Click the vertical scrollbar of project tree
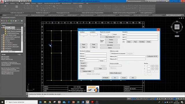The width and height of the screenshot is (185, 104). tap(22, 39)
